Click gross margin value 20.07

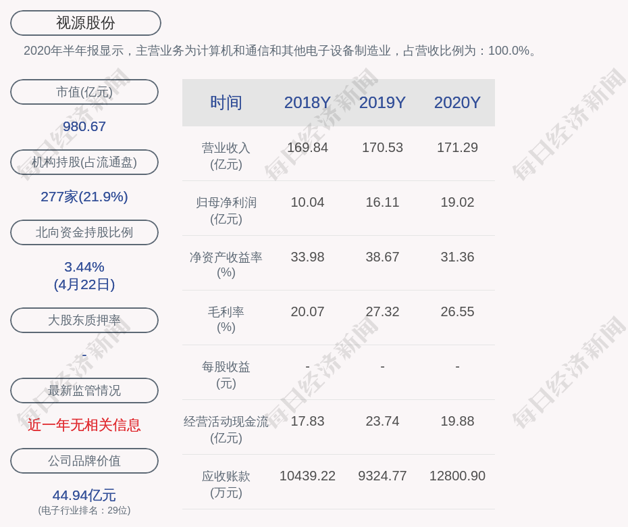pos(308,311)
